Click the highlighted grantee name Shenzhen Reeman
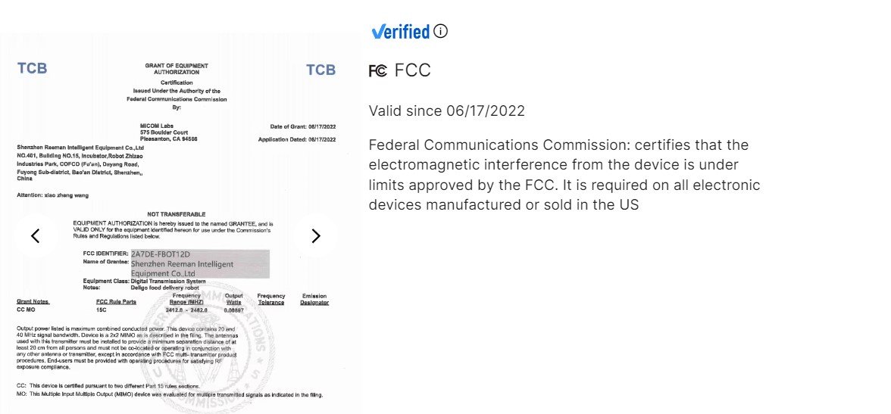Screen dimensions: 891x414 [x=183, y=269]
